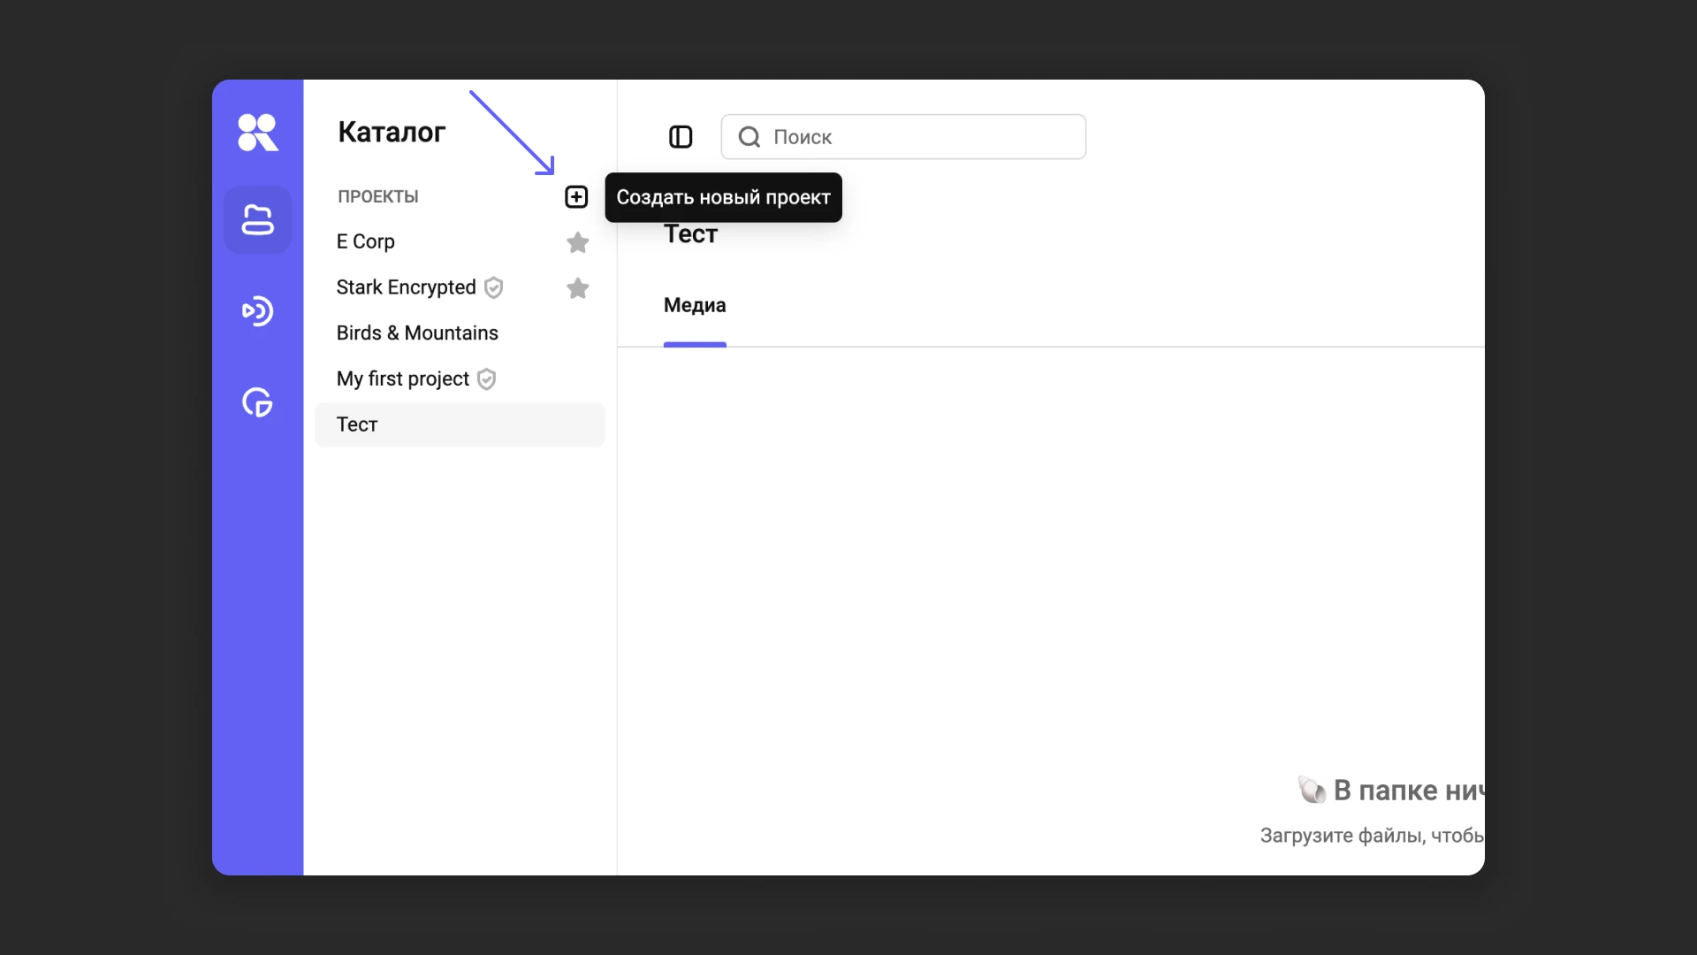Click the Каталог heading
The width and height of the screenshot is (1697, 955).
(392, 132)
